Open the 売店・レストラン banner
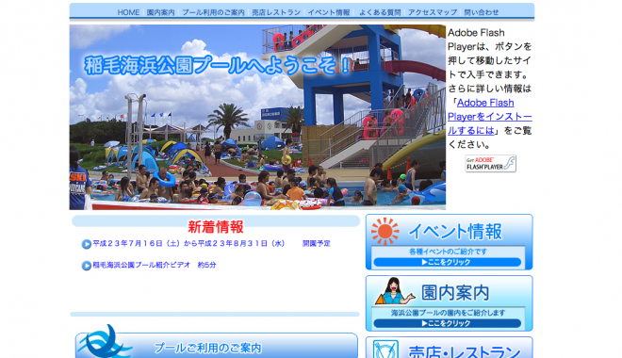 click(449, 348)
